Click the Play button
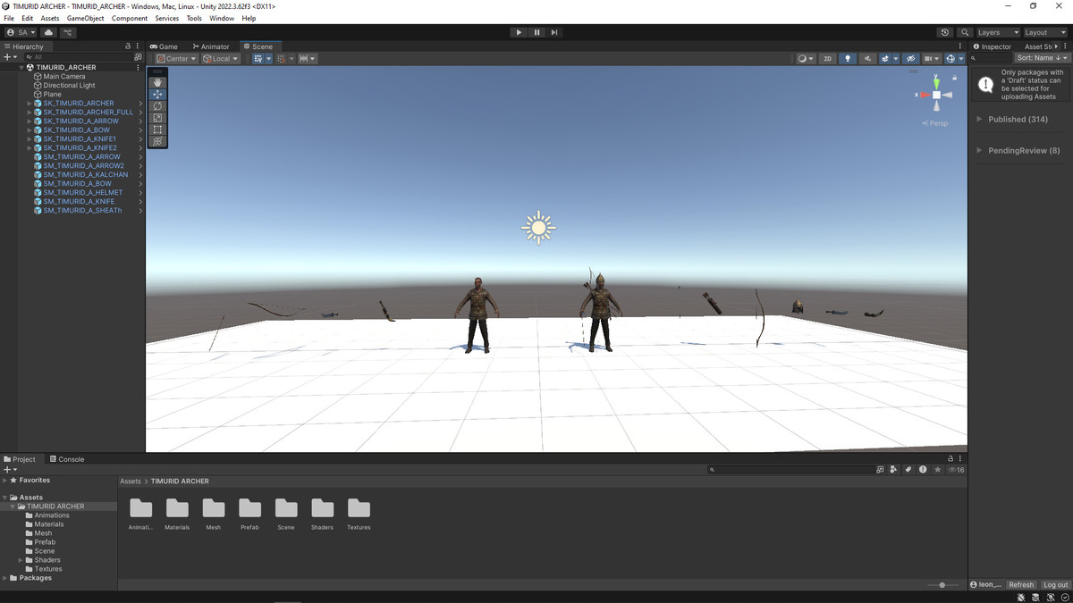The image size is (1073, 603). (x=519, y=32)
